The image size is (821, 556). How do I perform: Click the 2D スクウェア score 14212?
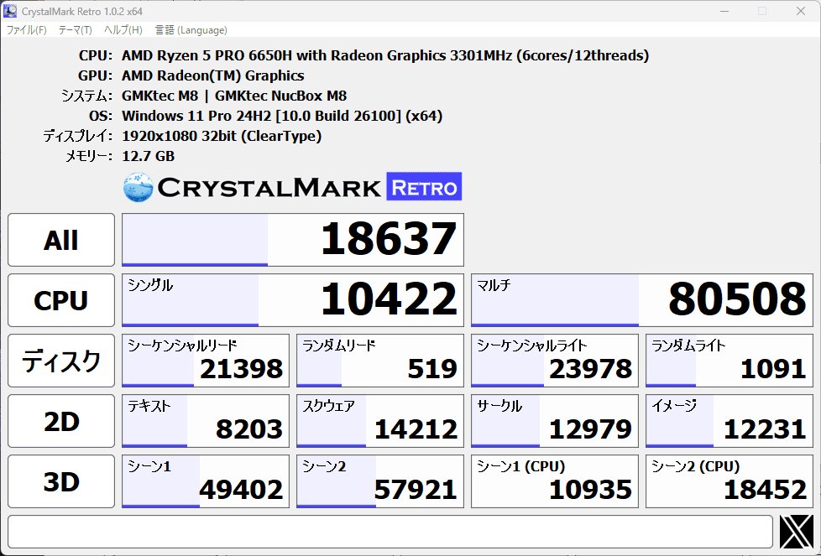[380, 421]
